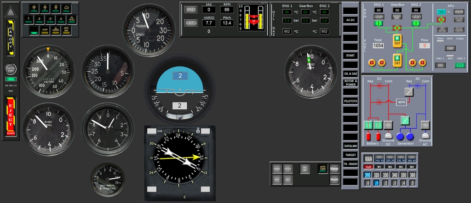Click the AUTO electrical mode box
This screenshot has width=471, height=203.
[x=401, y=102]
